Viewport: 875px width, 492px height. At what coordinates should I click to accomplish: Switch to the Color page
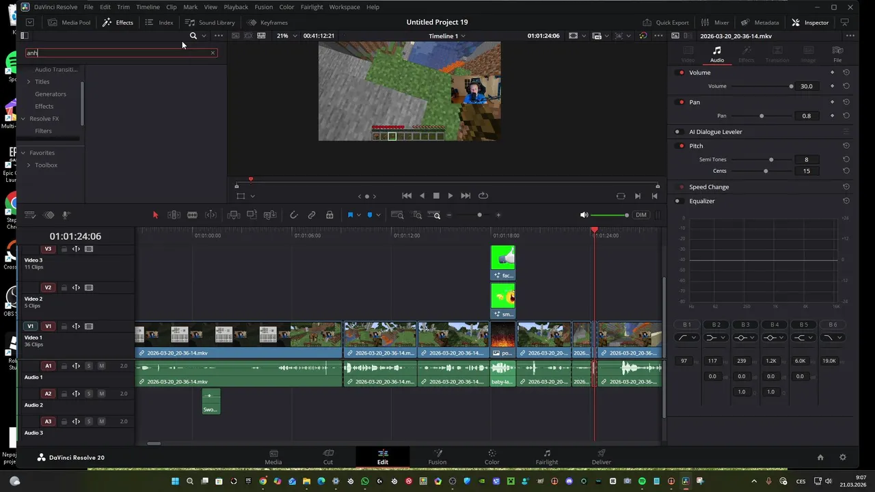coord(492,457)
